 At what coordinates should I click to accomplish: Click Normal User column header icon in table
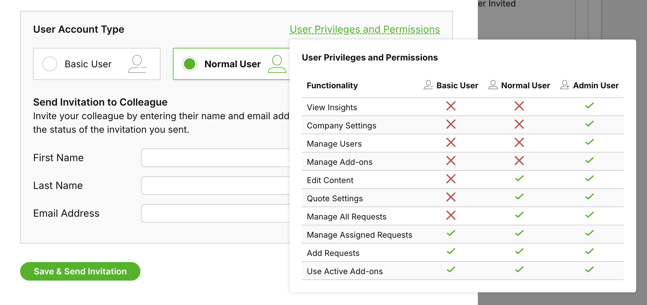tap(493, 85)
